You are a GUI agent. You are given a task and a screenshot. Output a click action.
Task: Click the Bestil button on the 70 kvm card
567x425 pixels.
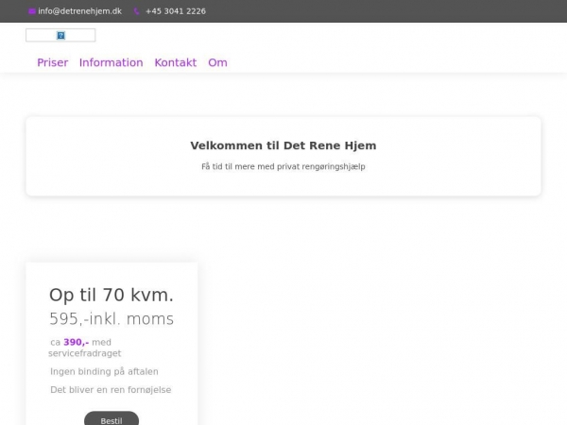[x=112, y=419]
